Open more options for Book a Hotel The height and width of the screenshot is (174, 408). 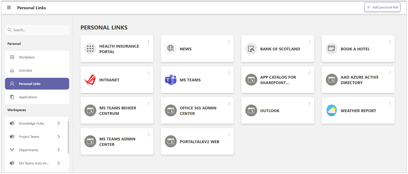coord(390,42)
